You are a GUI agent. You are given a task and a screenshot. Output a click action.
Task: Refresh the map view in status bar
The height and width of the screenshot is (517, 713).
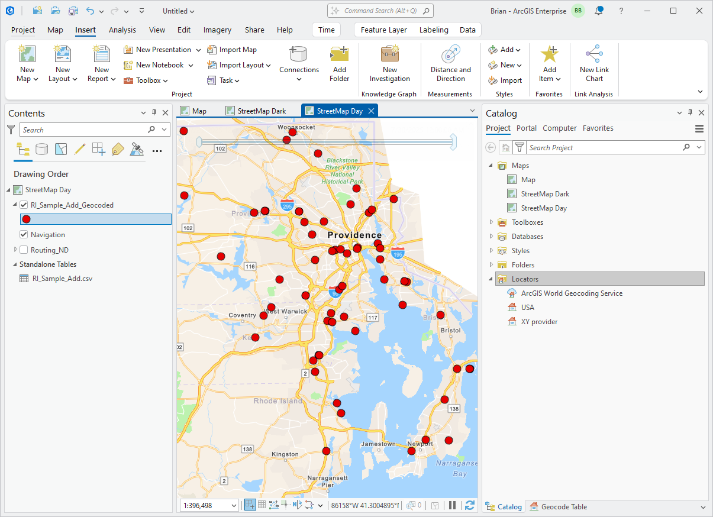[x=469, y=506]
